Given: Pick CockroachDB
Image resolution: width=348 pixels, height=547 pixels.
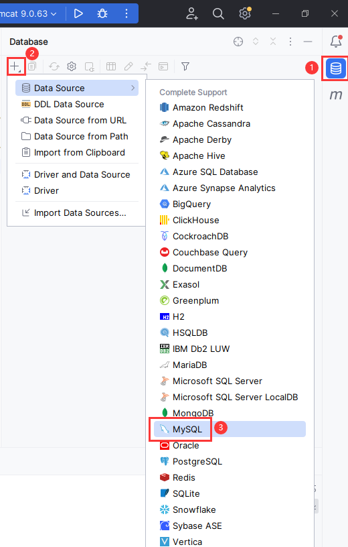Looking at the screenshot, I should 230,236.
